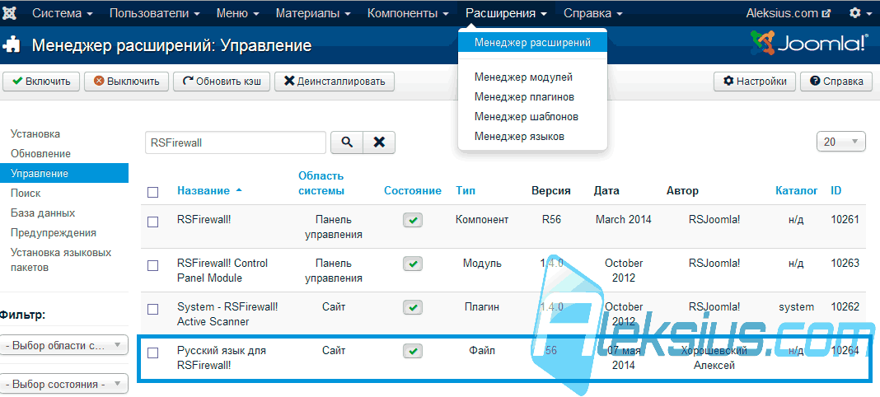Viewport: 880px width, 397px height.
Task: Select checkbox for RSFirewall! component row
Action: click(x=152, y=222)
